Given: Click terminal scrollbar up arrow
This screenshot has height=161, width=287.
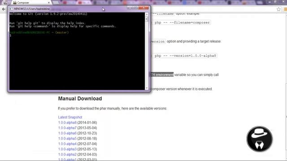Looking at the screenshot, I should 147,14.
